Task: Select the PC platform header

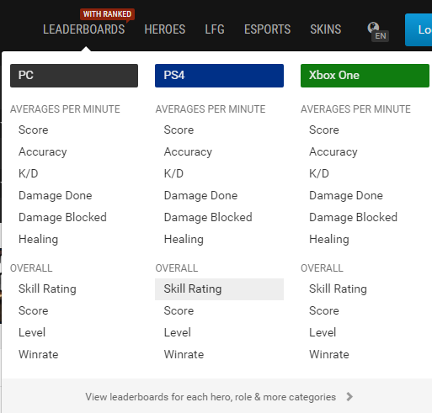Action: coord(74,76)
